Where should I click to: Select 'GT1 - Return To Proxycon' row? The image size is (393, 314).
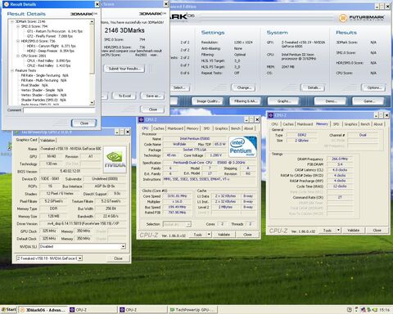pyautogui.click(x=55, y=31)
